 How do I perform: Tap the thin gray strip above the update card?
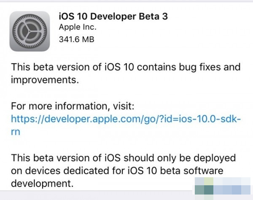pos(126,1)
